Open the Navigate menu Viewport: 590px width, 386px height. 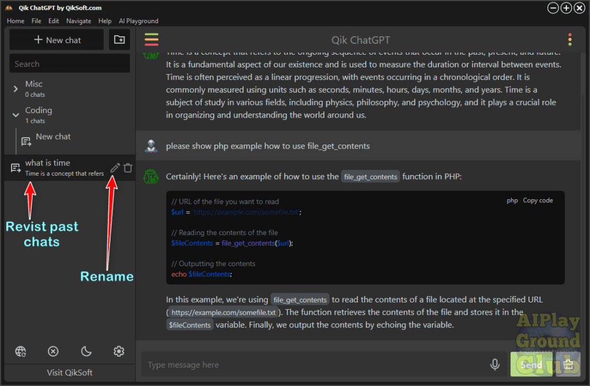78,21
